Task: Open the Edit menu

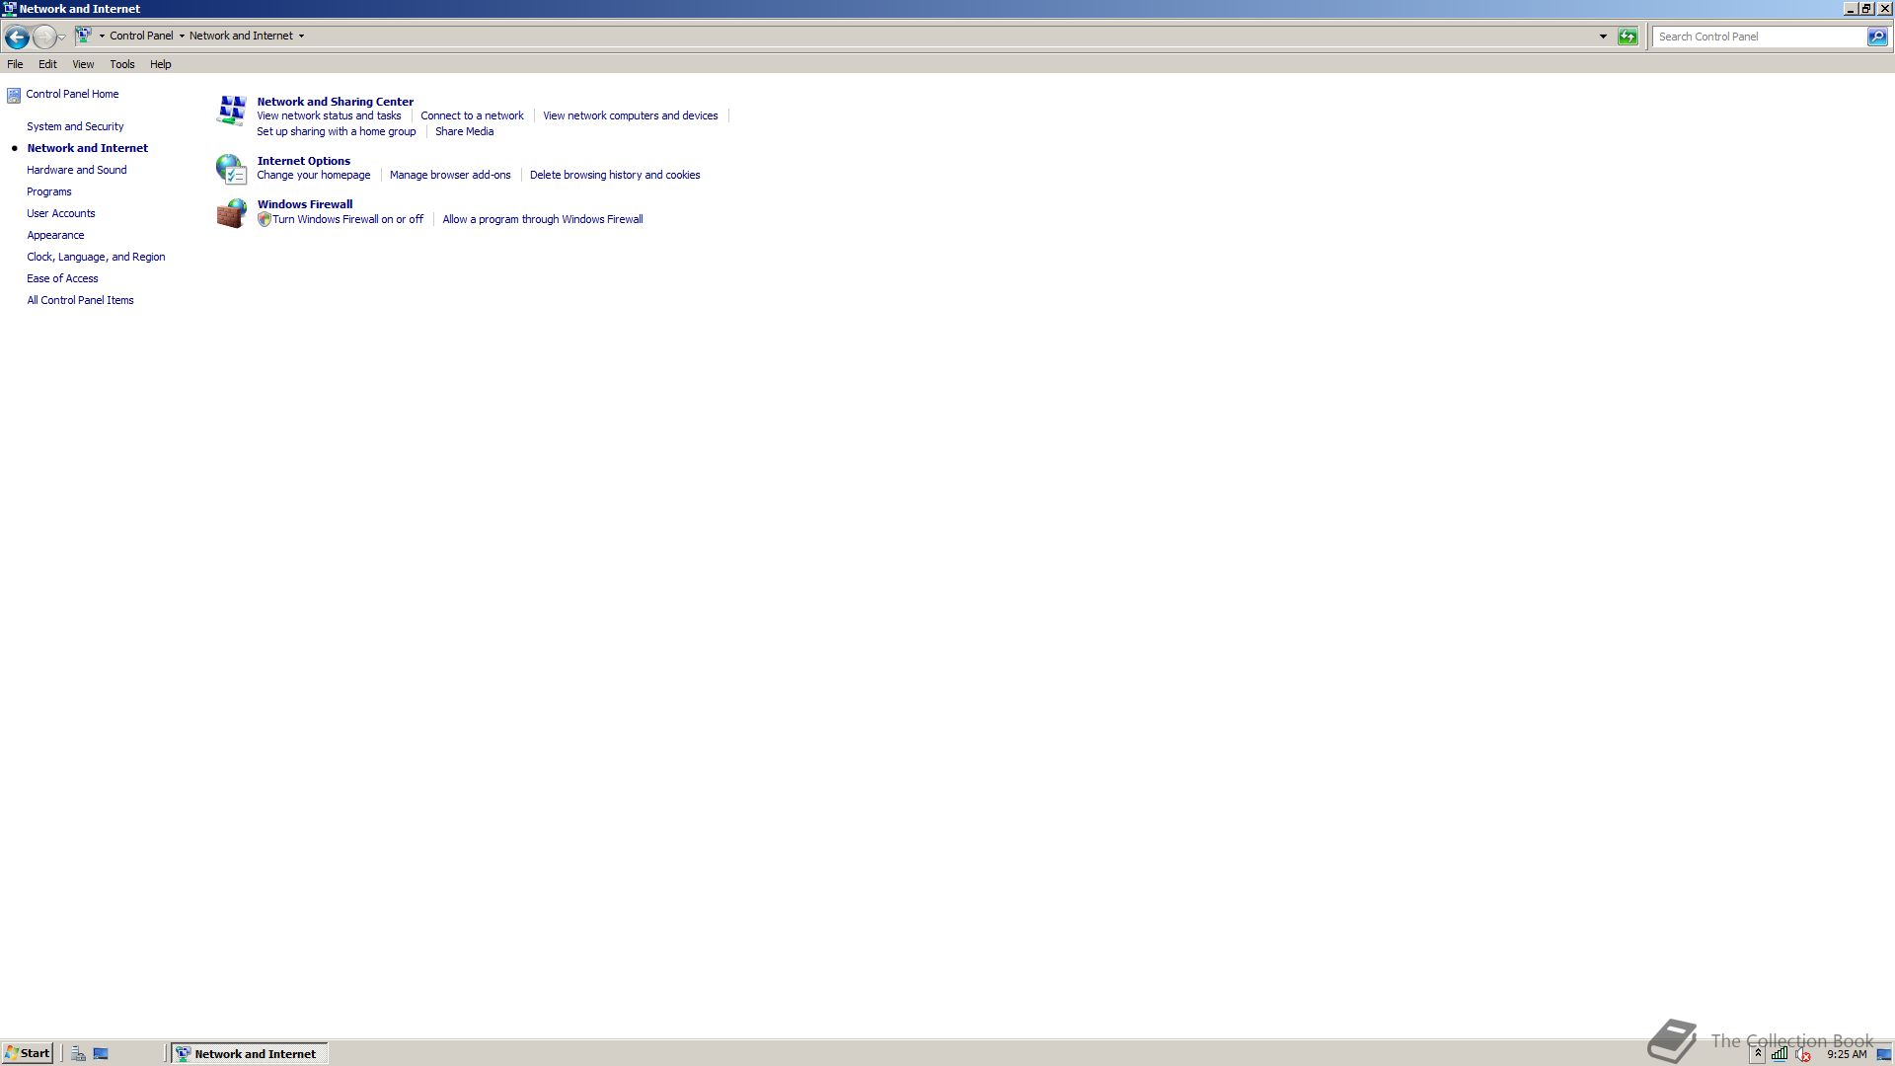Action: tap(47, 64)
